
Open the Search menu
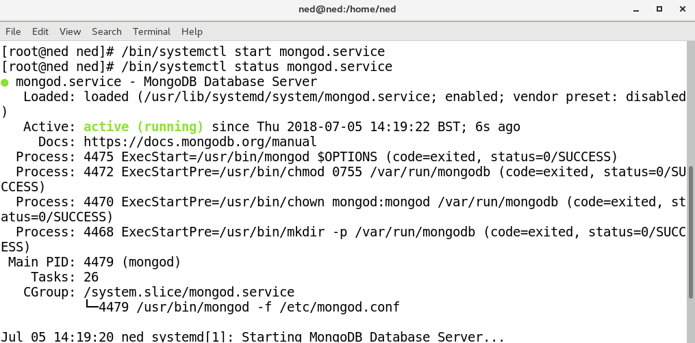click(106, 31)
